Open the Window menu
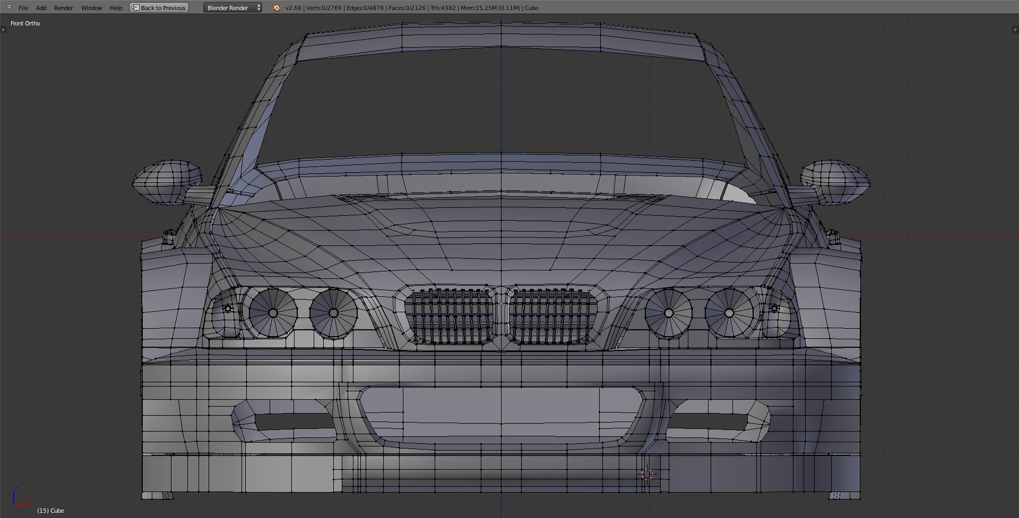The height and width of the screenshot is (518, 1019). coord(91,8)
